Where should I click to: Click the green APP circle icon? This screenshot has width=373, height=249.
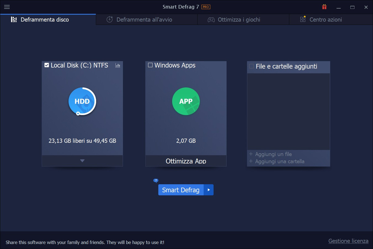click(186, 101)
